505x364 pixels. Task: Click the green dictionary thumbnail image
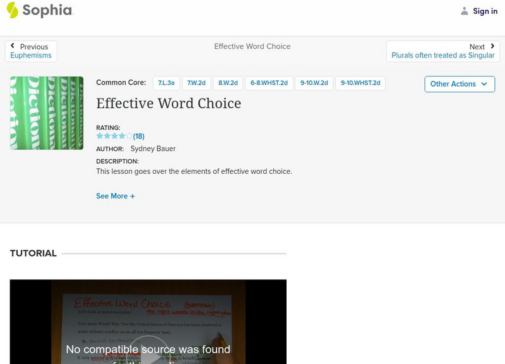[x=46, y=113]
